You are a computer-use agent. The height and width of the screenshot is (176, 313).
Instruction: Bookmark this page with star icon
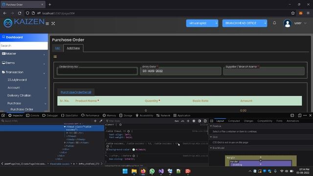pos(293,13)
